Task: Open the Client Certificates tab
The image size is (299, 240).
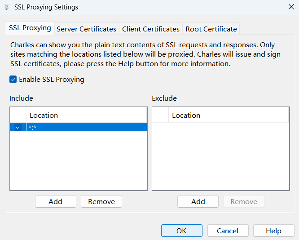Action: click(x=151, y=29)
